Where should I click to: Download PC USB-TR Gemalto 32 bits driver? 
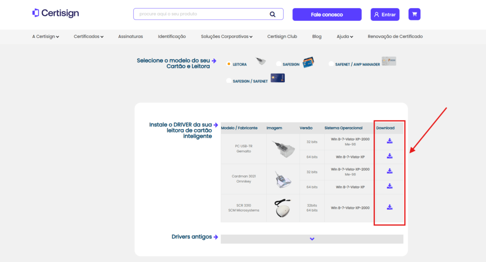click(390, 141)
